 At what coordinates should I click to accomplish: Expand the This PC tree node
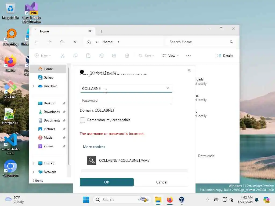(x=34, y=163)
